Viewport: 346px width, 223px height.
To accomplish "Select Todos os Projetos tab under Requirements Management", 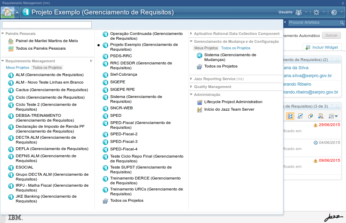I will point(47,67).
